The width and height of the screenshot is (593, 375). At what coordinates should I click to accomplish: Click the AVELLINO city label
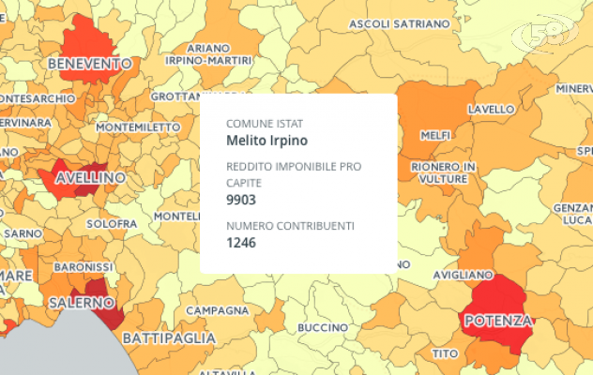click(90, 178)
